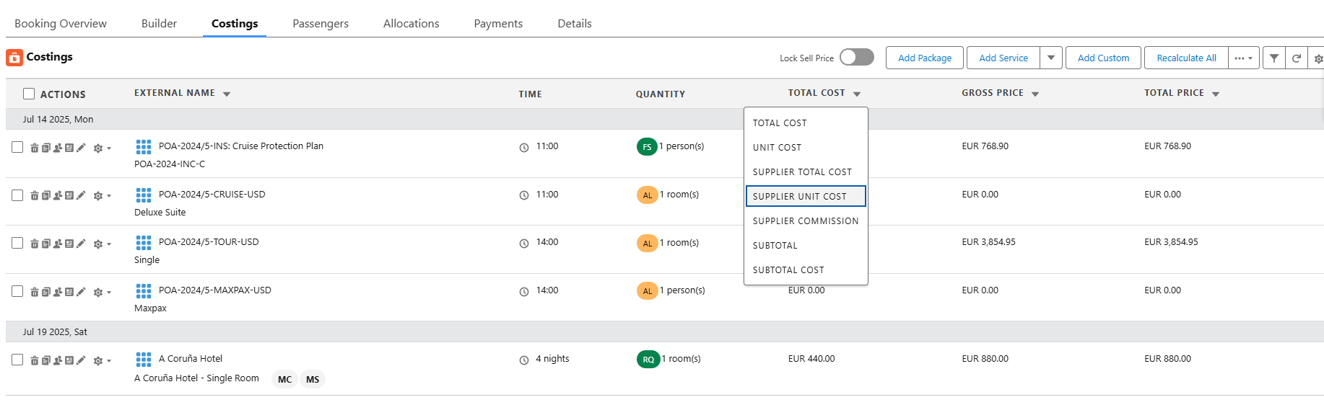Click the details card icon on A Coruña Hotel row
Image resolution: width=1324 pixels, height=405 pixels.
click(x=69, y=360)
